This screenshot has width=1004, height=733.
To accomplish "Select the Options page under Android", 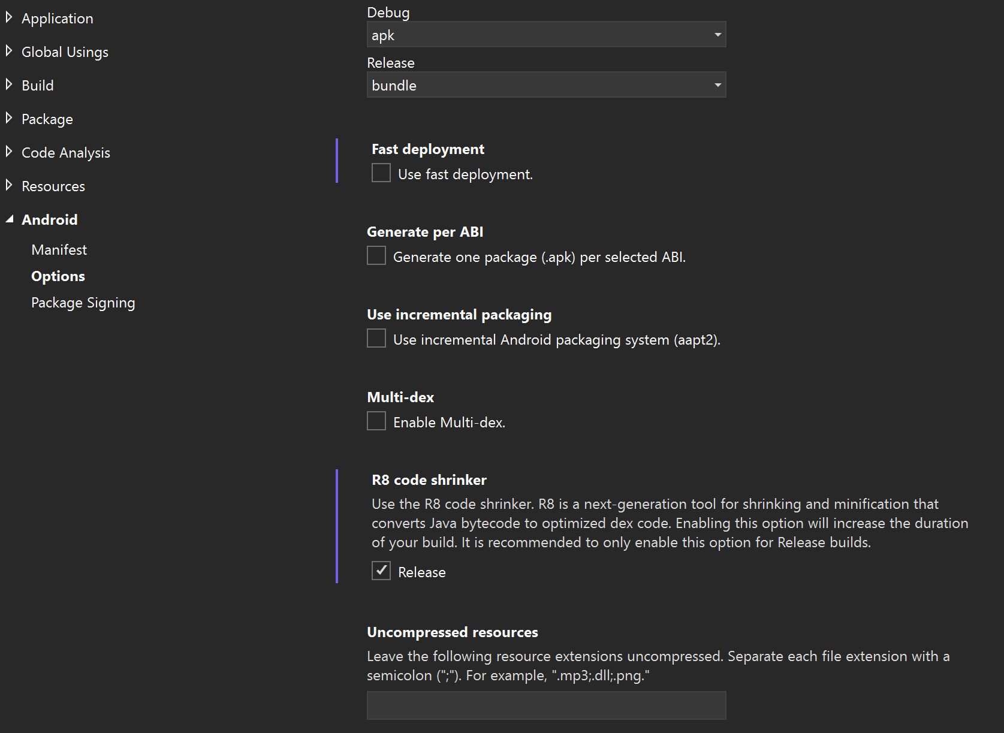I will click(58, 276).
